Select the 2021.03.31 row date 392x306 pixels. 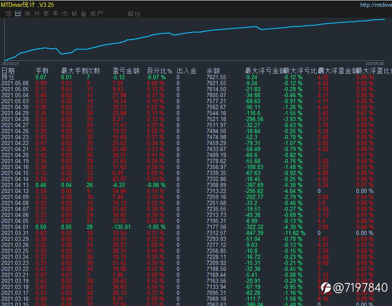15,233
